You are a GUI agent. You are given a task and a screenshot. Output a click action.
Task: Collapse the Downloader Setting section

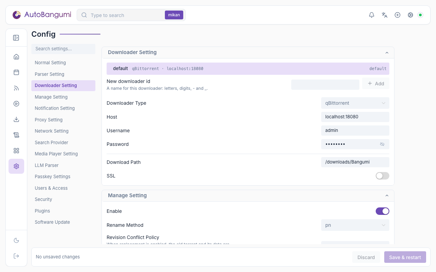[387, 53]
